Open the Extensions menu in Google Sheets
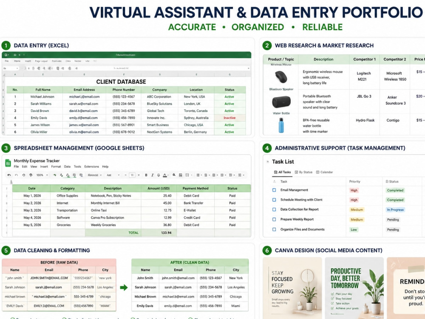The height and width of the screenshot is (319, 425). pos(92,167)
